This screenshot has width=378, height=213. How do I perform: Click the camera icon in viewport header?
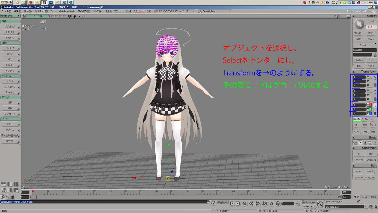pos(70,16)
